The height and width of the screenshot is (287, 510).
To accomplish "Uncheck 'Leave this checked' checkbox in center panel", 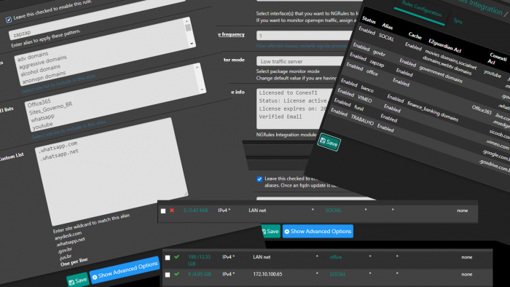I will 259,179.
